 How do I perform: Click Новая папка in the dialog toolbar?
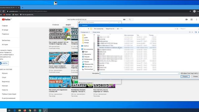(96, 32)
